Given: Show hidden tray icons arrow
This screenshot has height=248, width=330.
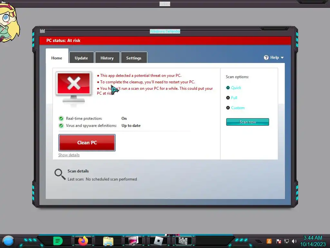Looking at the screenshot, I should point(259,241).
